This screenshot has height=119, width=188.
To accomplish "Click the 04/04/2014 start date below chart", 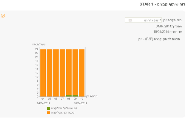I will (x=44, y=103).
